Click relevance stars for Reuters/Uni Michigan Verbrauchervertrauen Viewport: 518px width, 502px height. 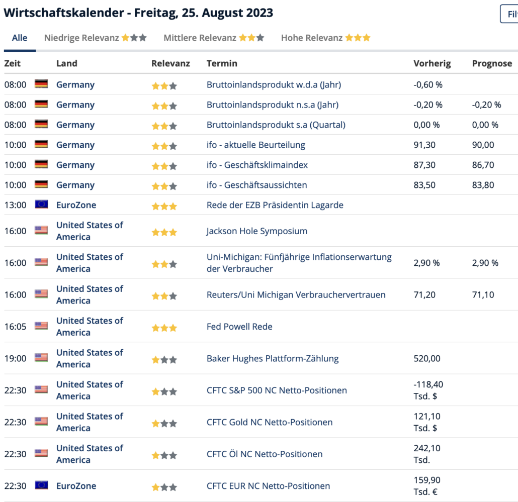pyautogui.click(x=164, y=296)
